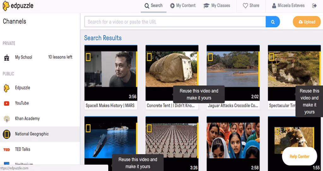323x171 pixels.
Task: Open the Micaela Esteves profile menu
Action: (x=288, y=6)
